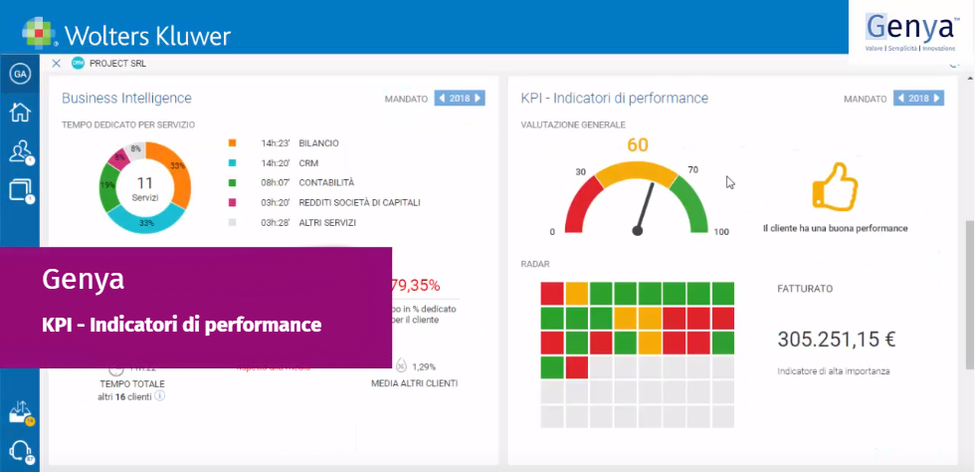Go to next year in KPI panel
975x472 pixels.
[937, 98]
